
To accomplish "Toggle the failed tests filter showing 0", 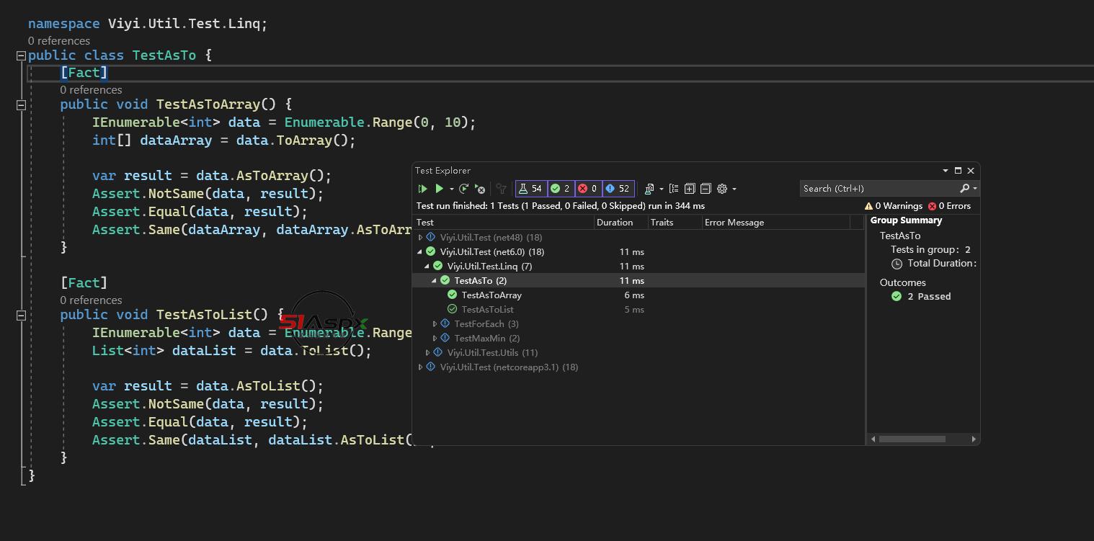I will pyautogui.click(x=588, y=189).
